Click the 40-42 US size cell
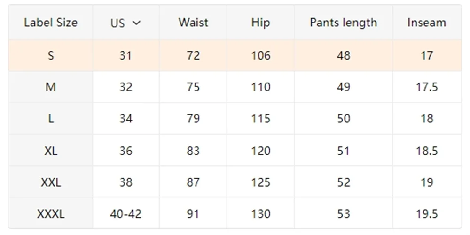This screenshot has height=235, width=470. tap(126, 214)
